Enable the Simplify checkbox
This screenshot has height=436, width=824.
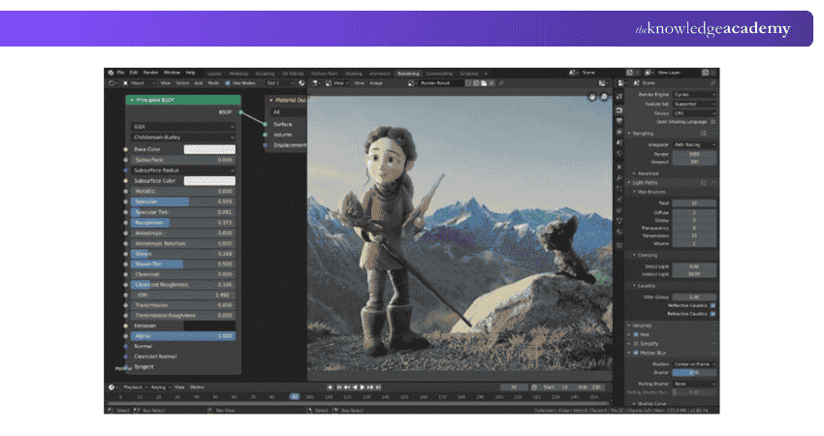(636, 344)
